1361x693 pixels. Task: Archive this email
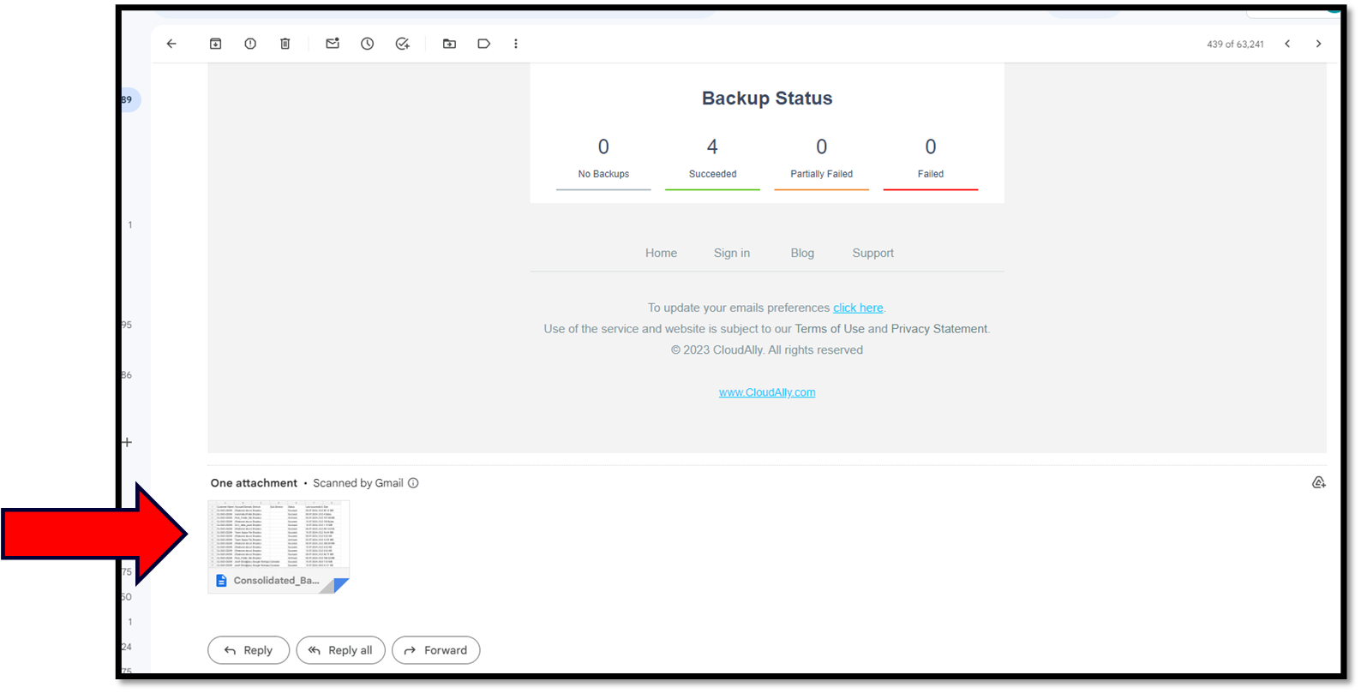(x=216, y=44)
